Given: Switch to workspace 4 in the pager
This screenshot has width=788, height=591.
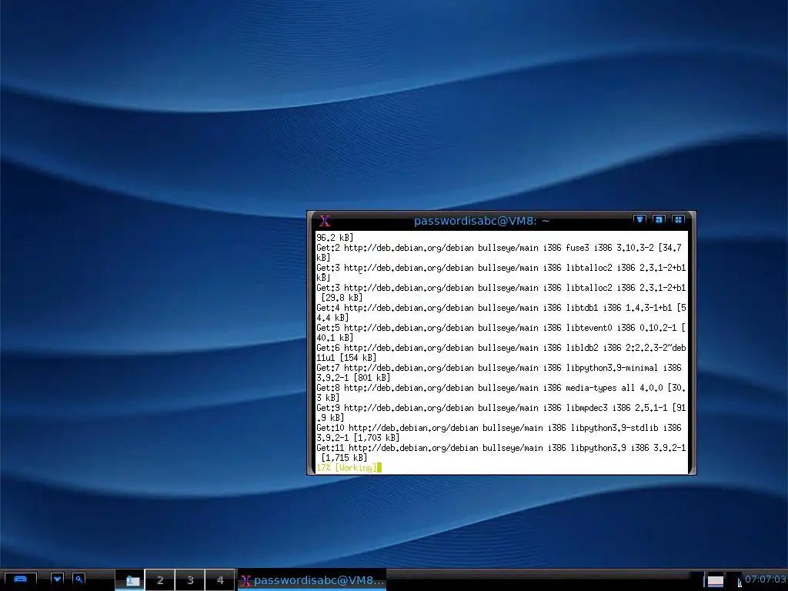Looking at the screenshot, I should pyautogui.click(x=219, y=580).
